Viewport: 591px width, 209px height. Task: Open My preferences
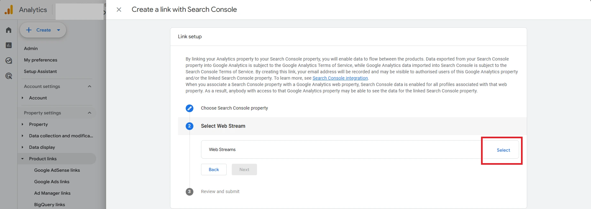tap(41, 60)
